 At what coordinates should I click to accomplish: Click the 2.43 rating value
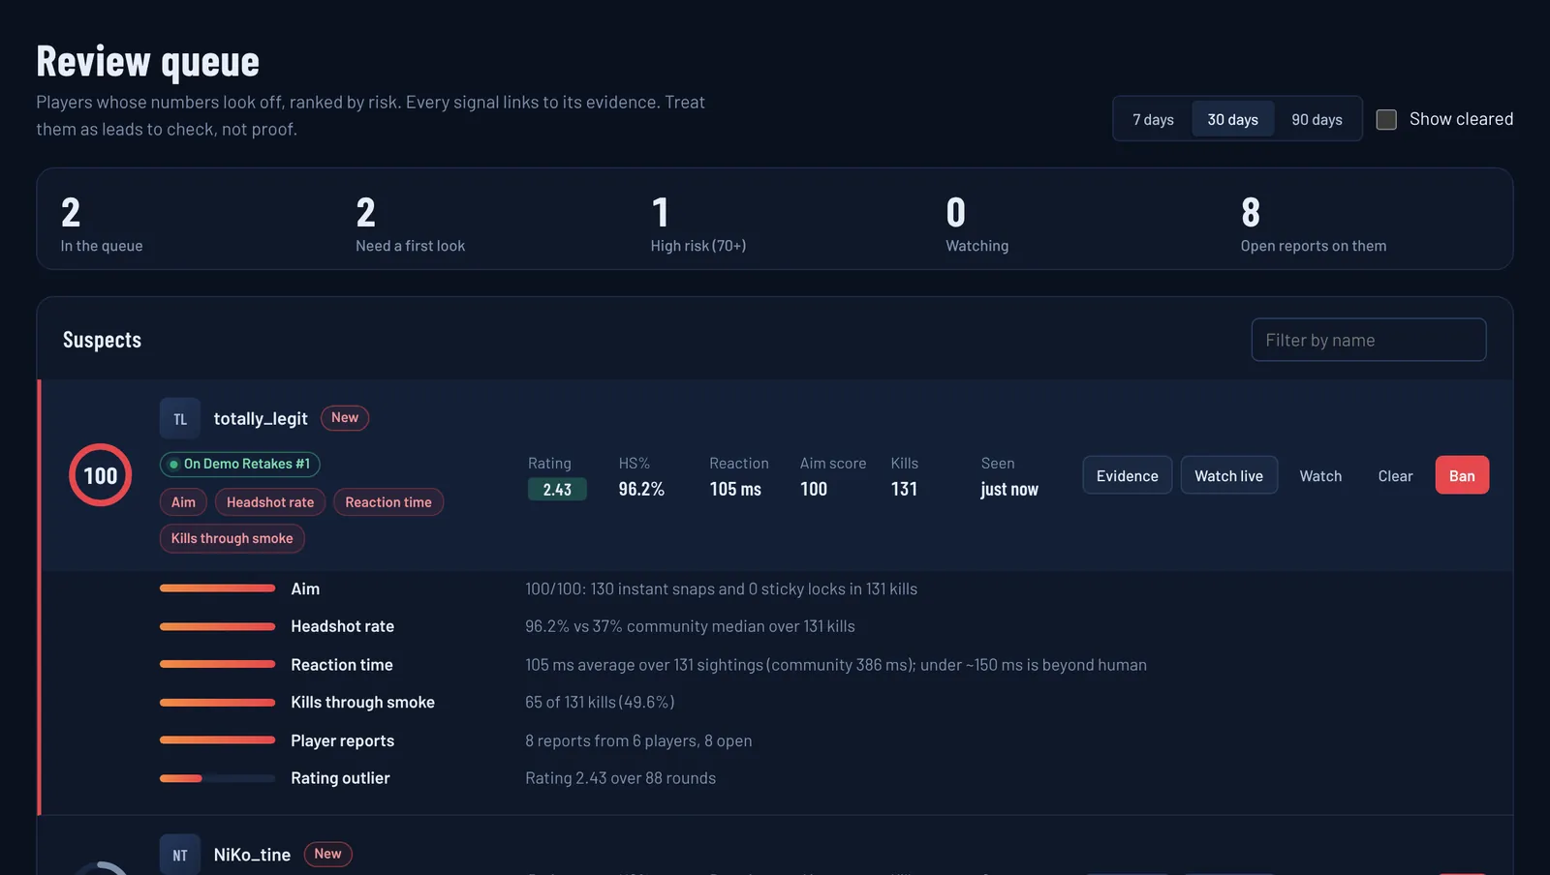[x=557, y=490]
